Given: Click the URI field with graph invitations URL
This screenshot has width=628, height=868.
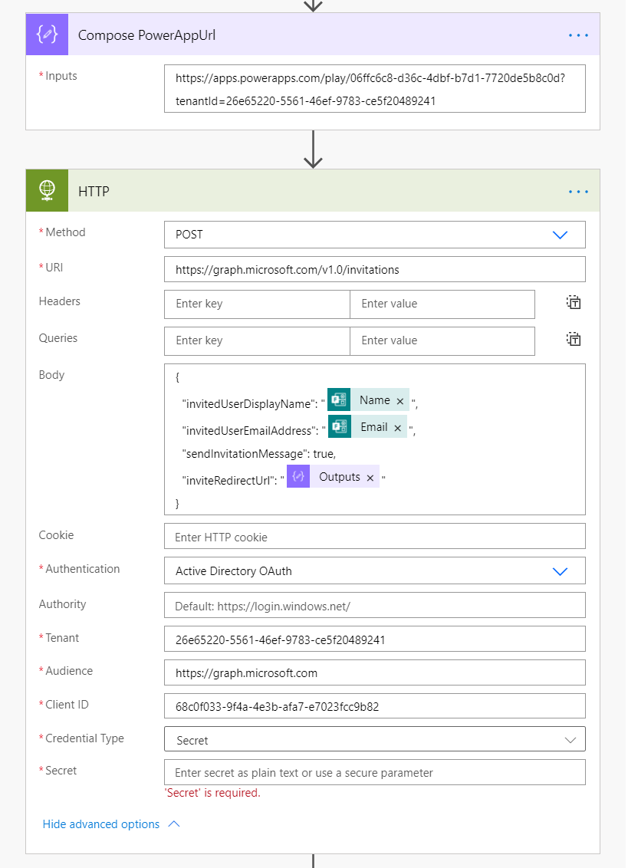Looking at the screenshot, I should tap(374, 270).
